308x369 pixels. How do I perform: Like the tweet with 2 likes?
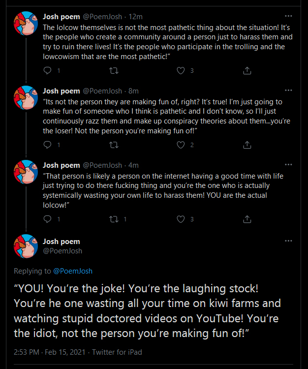[x=181, y=145]
